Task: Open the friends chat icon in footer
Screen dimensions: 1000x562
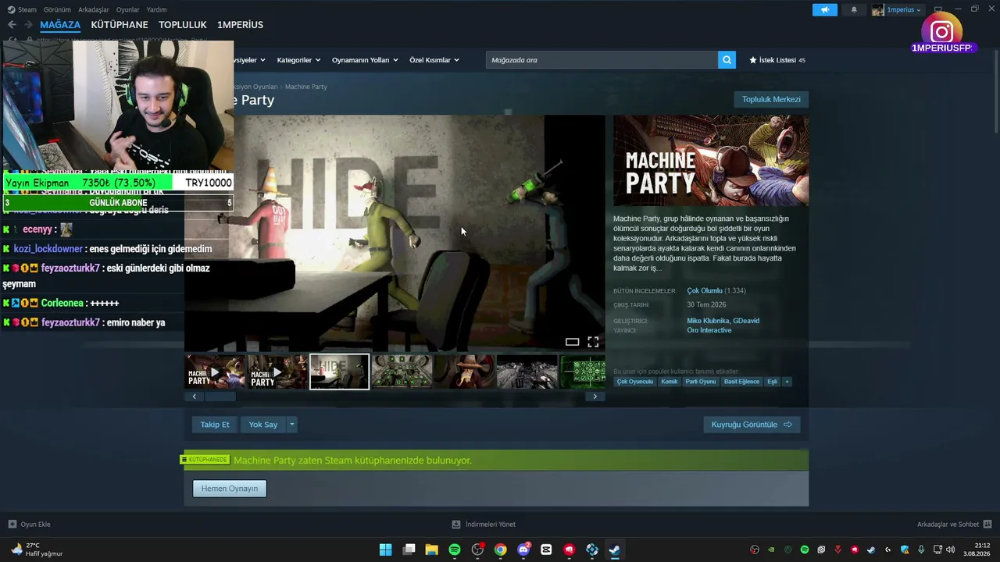Action: [x=987, y=525]
